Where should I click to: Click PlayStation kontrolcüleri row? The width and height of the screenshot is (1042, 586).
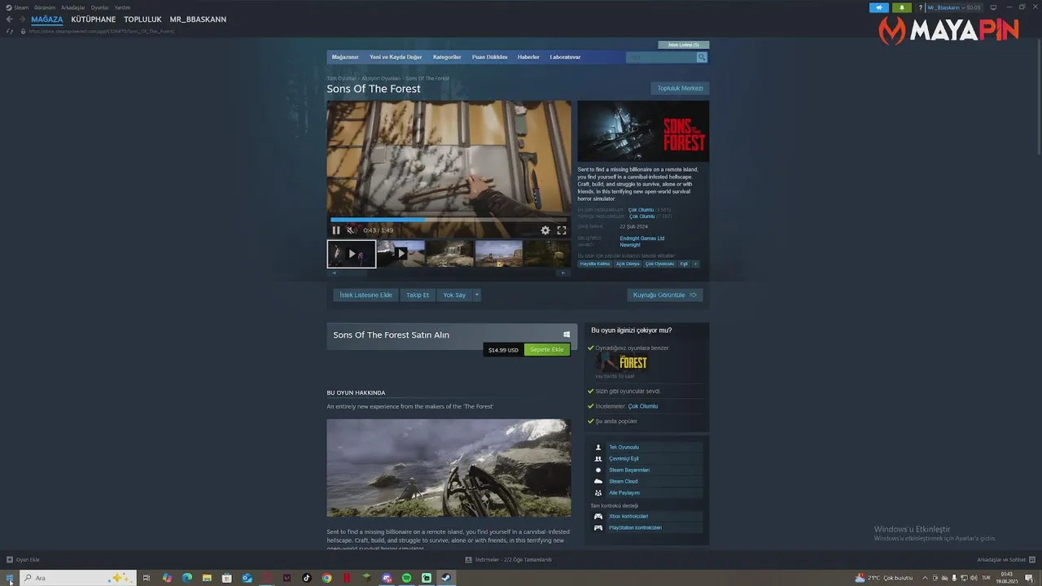647,527
